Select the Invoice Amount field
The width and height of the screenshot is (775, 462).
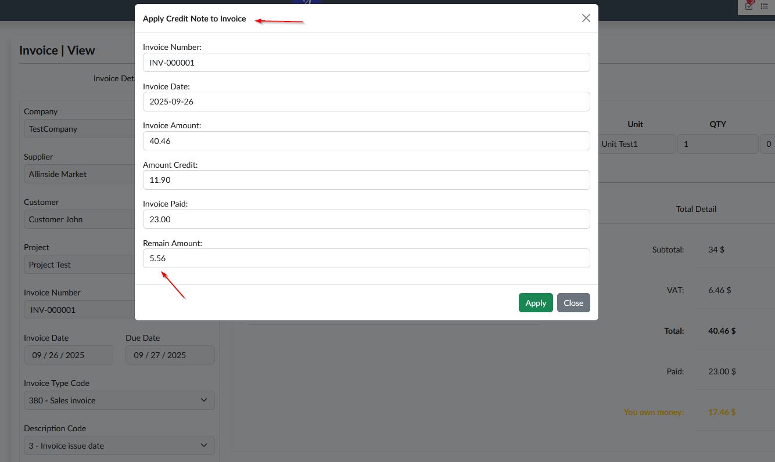click(x=366, y=141)
